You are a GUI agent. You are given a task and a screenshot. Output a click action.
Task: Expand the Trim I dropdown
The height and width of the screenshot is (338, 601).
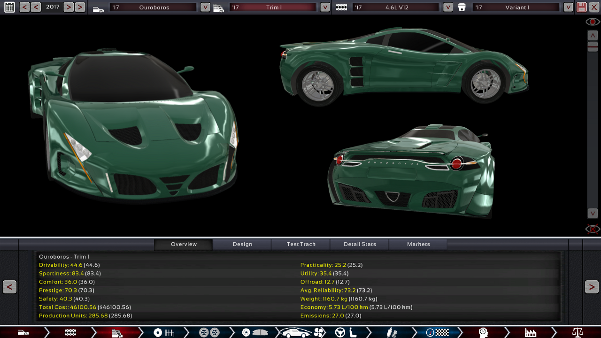[x=325, y=7]
